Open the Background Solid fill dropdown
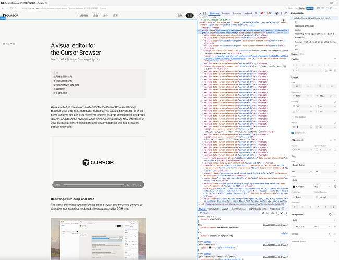339x260 pixels. point(314,220)
